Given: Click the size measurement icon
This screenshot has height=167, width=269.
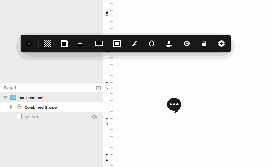Looking at the screenshot, I should point(64,44).
